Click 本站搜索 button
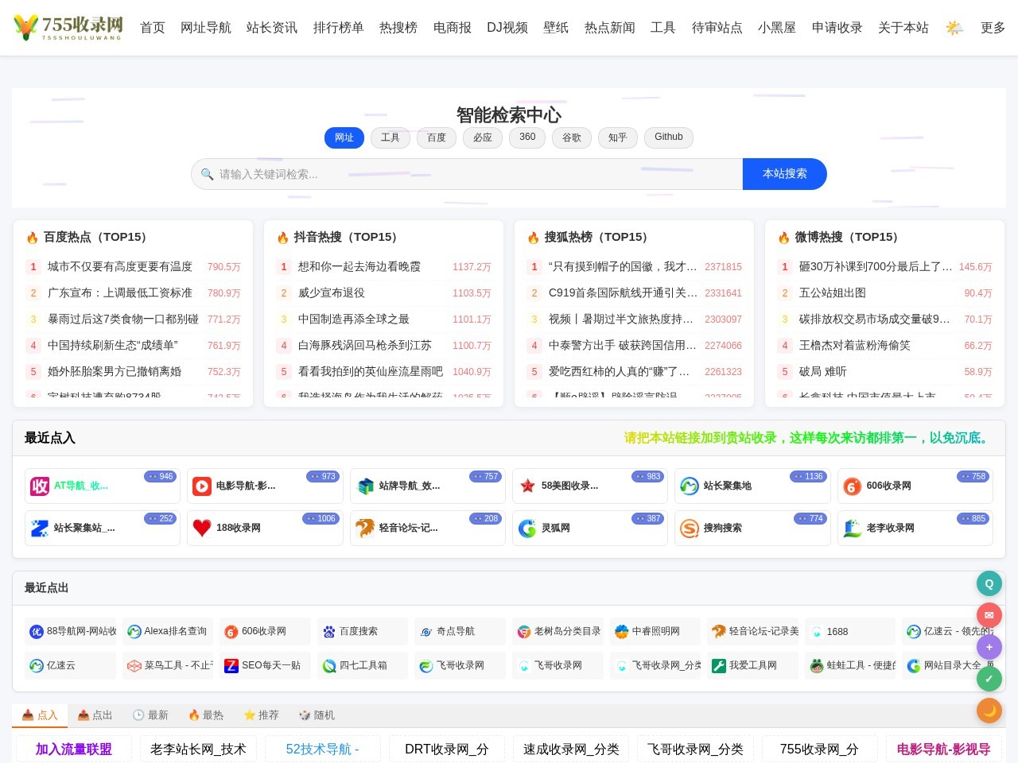This screenshot has height=763, width=1018. pos(785,174)
